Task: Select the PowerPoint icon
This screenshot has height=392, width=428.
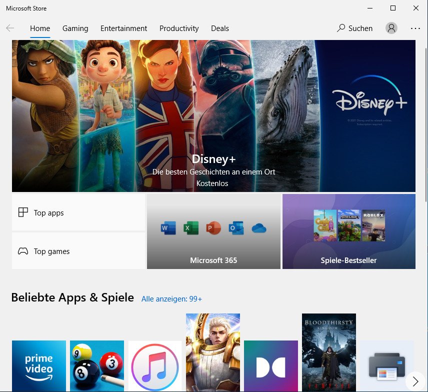Action: tap(213, 228)
